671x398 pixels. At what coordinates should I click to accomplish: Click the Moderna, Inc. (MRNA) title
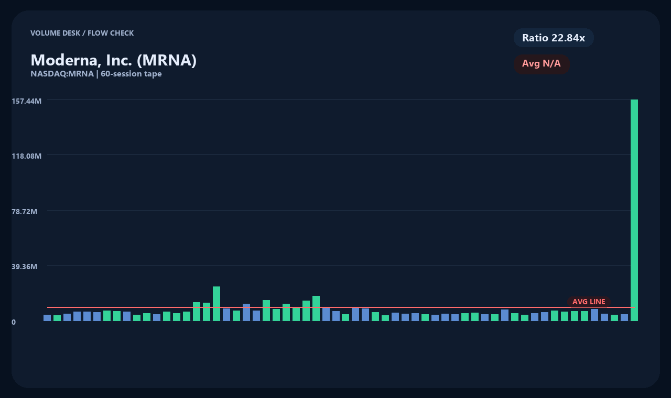click(x=114, y=60)
